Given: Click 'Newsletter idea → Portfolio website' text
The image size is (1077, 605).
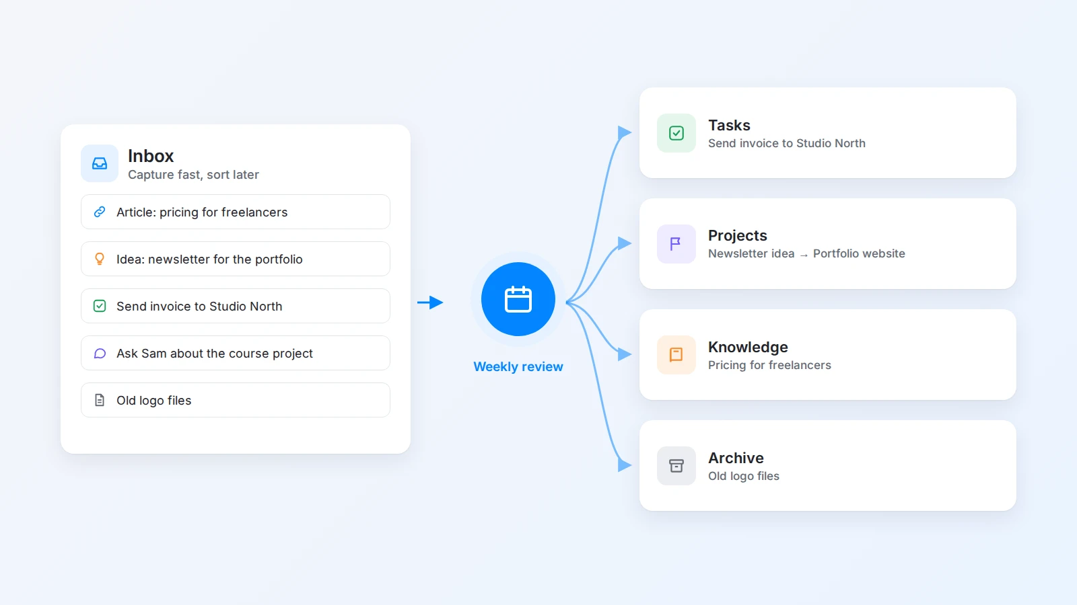Looking at the screenshot, I should [806, 253].
